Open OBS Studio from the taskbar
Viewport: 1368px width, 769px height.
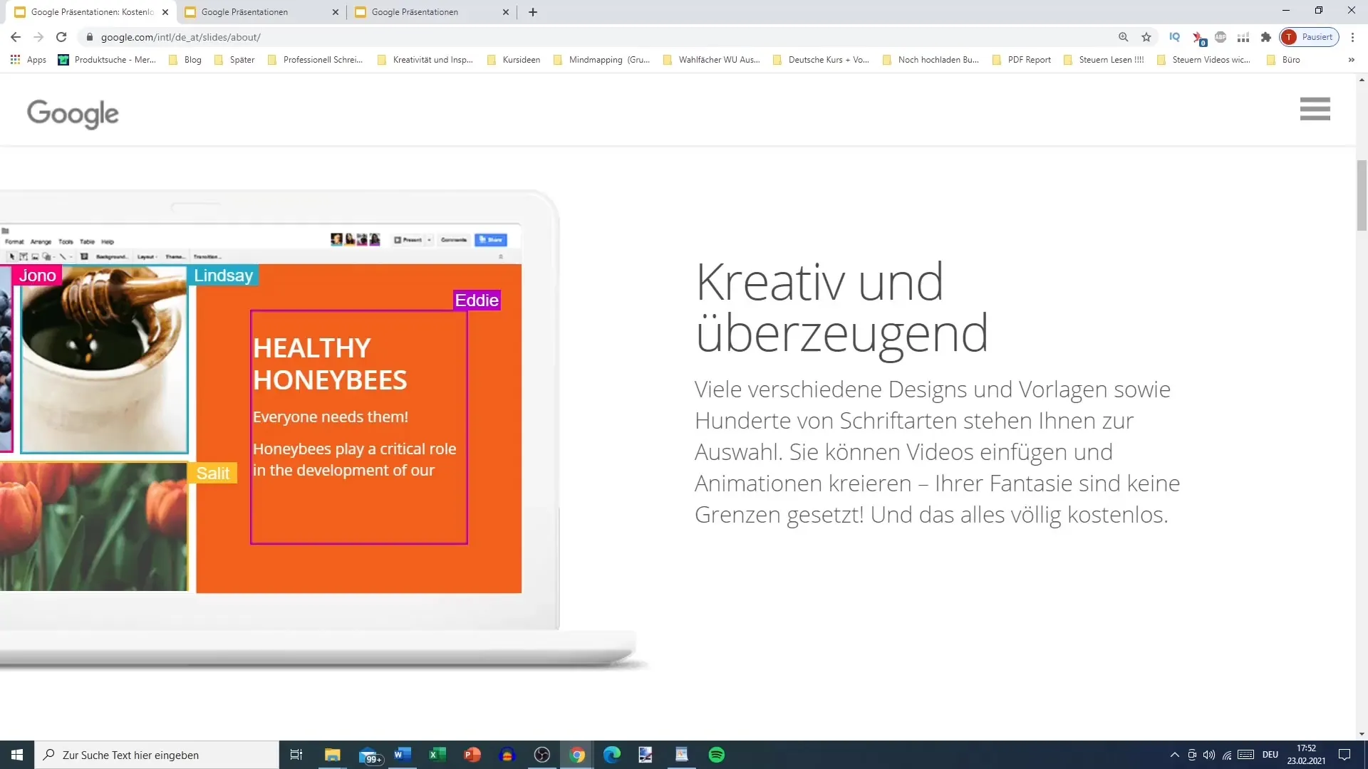tap(541, 755)
